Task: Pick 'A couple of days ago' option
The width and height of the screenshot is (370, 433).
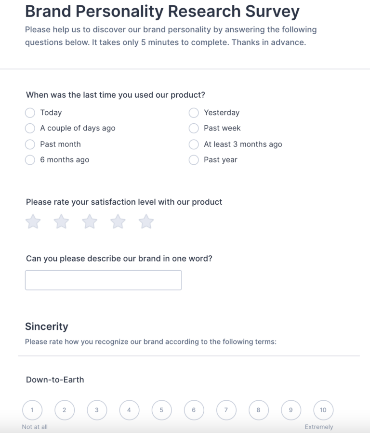Action: pos(30,128)
